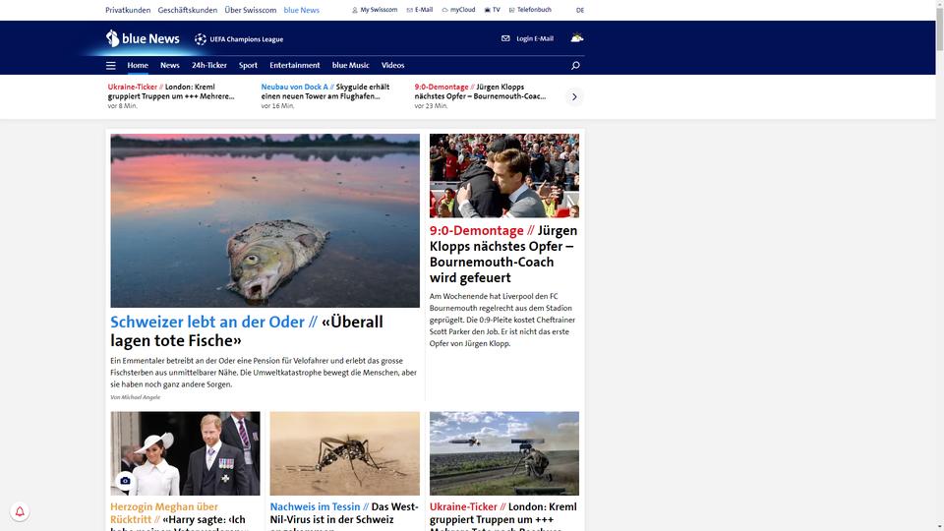The image size is (944, 531).
Task: Open My Swisscom account link
Action: pyautogui.click(x=375, y=10)
